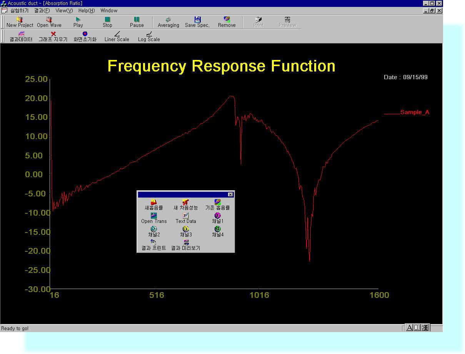Reset the screen with 화면초기화
Viewport: 465px width, 354px height.
pos(85,37)
